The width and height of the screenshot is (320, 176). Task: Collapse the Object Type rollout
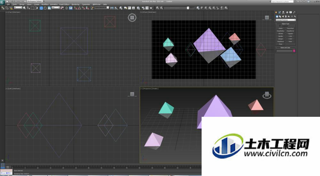click(285, 24)
